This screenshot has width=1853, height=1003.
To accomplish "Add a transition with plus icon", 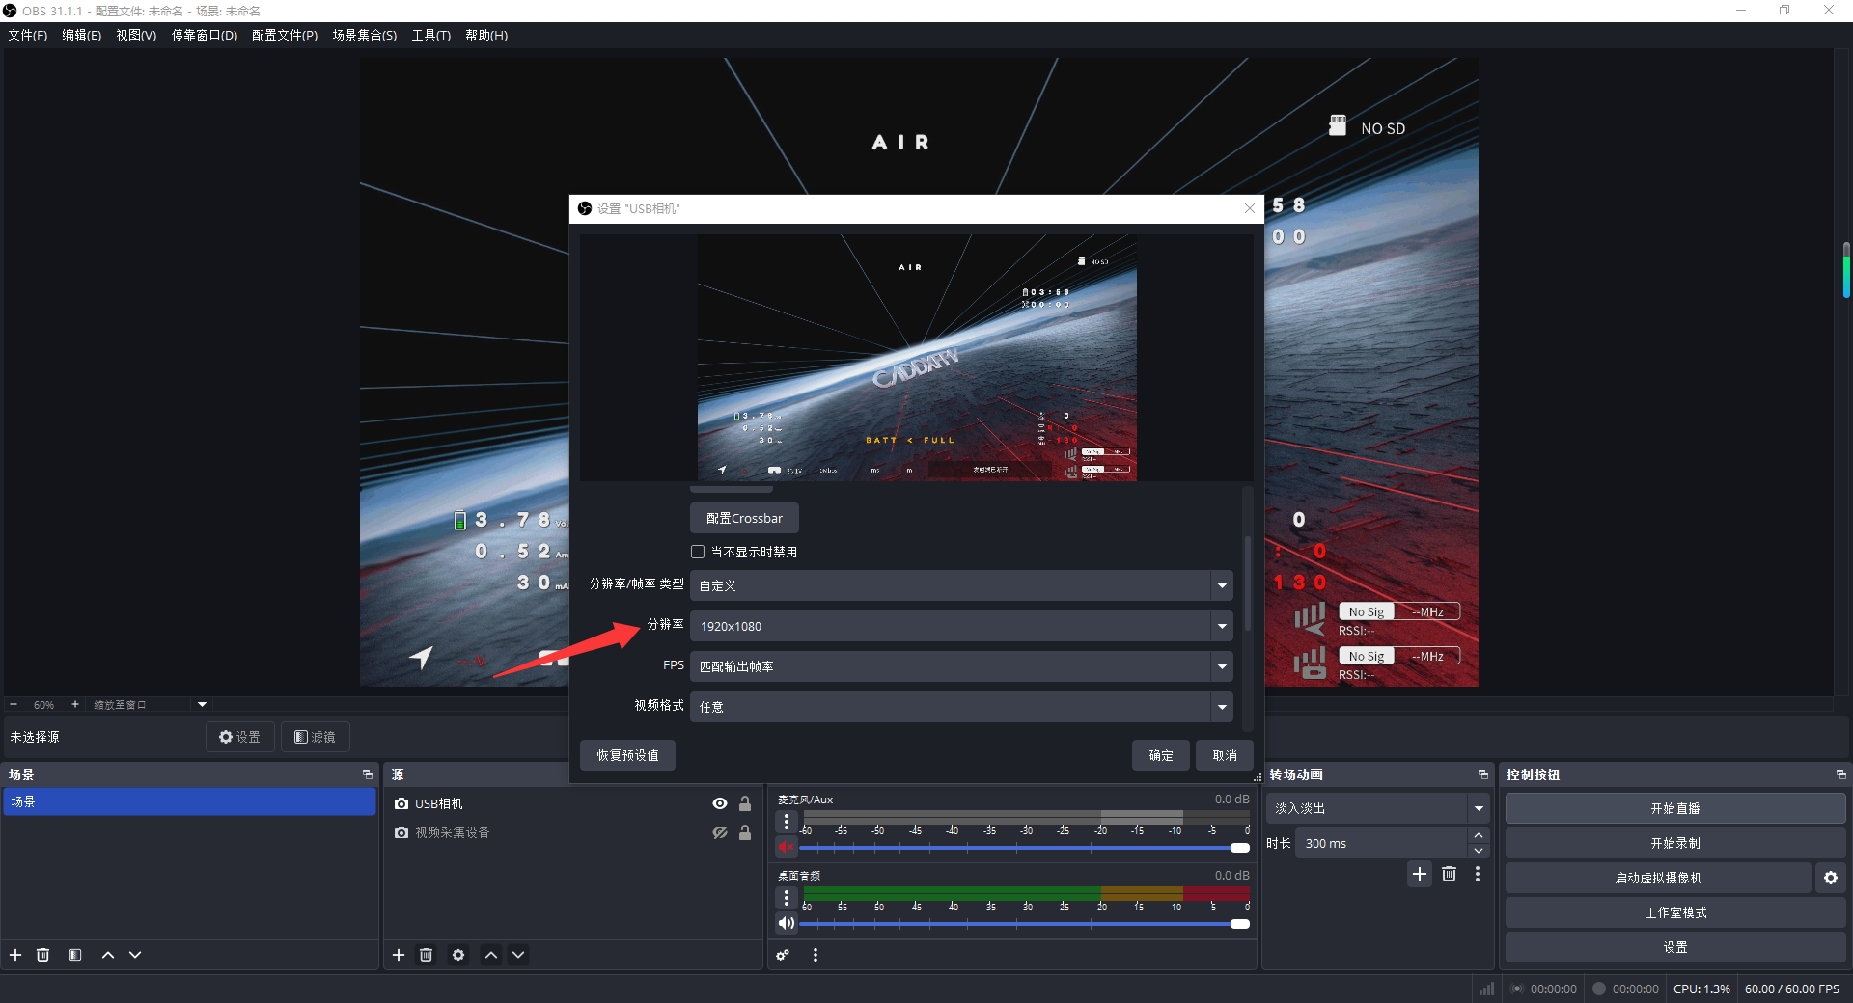I will pyautogui.click(x=1420, y=874).
